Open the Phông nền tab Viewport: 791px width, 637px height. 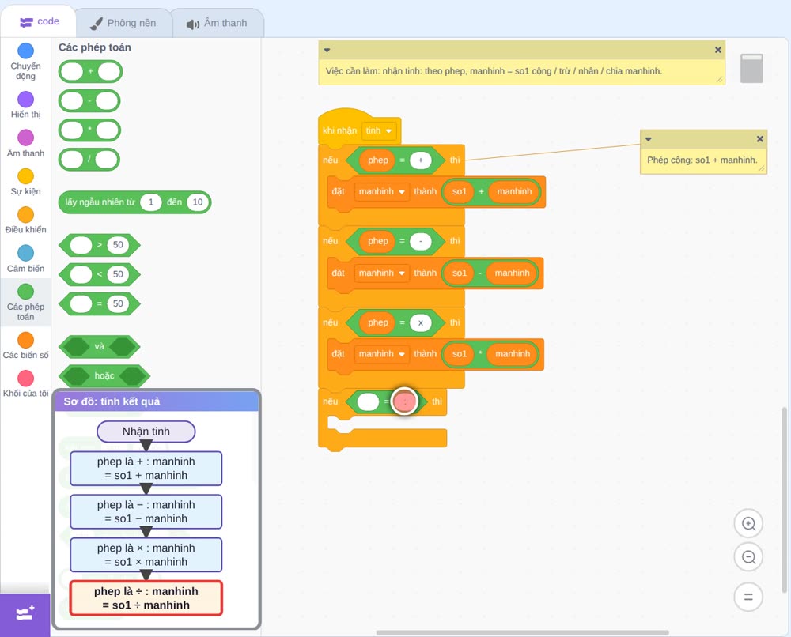click(123, 23)
